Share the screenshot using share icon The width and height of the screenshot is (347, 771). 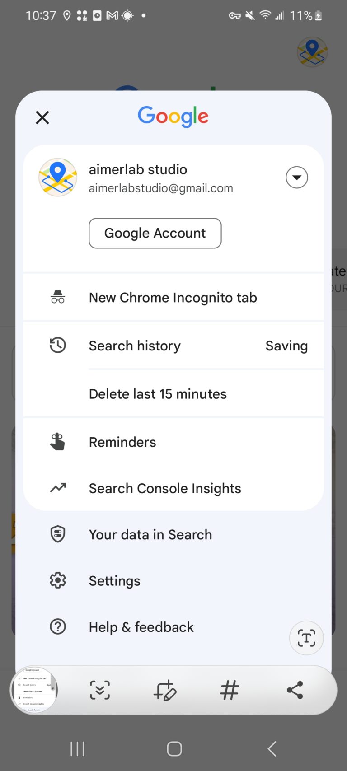click(295, 690)
